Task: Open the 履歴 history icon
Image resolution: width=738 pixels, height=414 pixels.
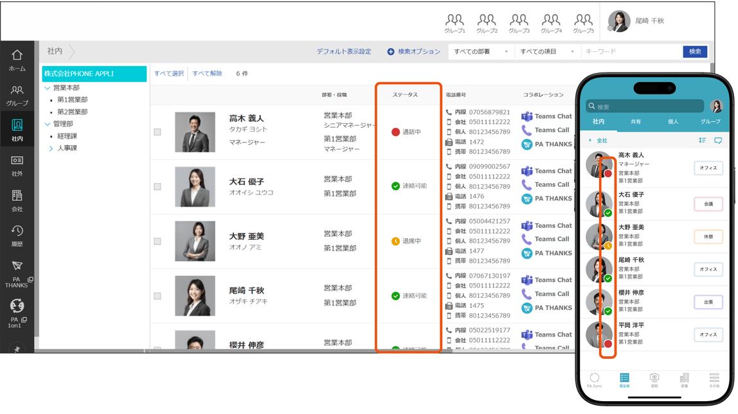Action: (17, 236)
